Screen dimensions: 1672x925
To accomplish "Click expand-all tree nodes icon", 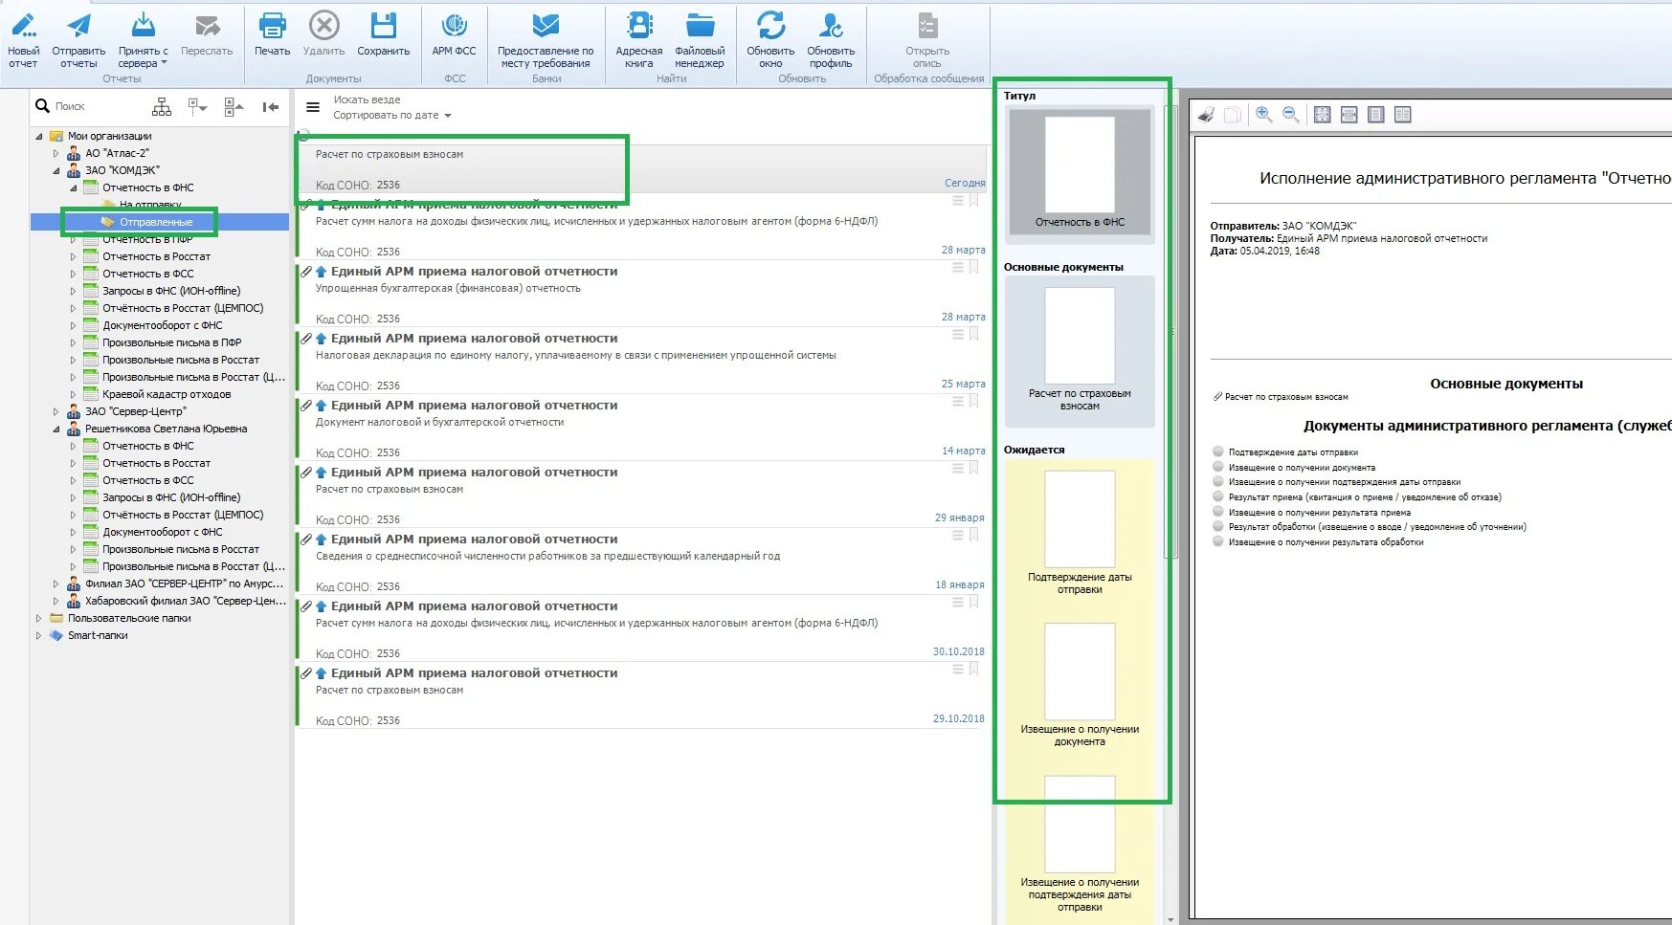I will [198, 107].
